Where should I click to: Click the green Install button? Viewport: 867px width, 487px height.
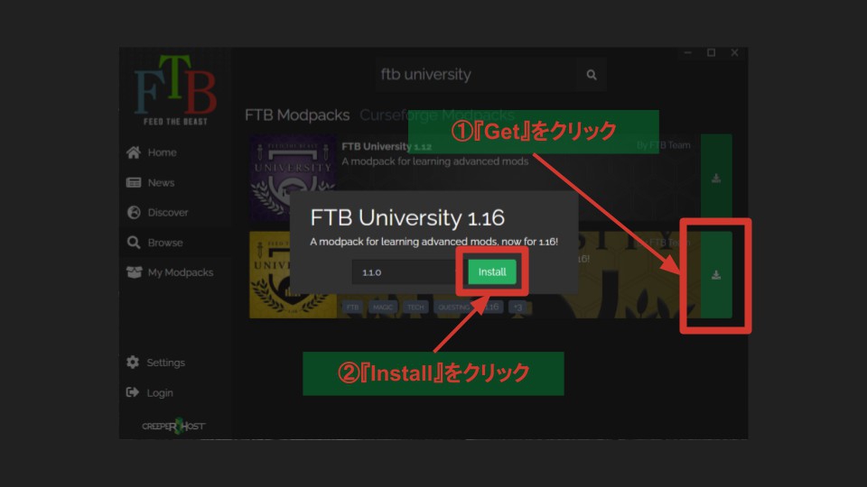pyautogui.click(x=492, y=271)
